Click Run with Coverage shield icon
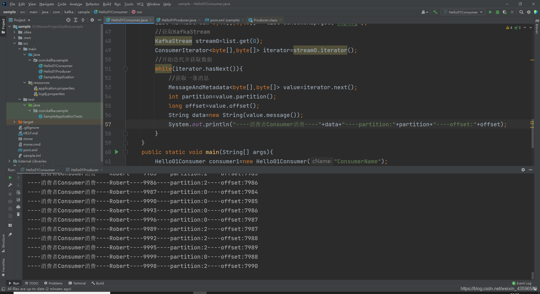540x294 pixels. tap(505, 12)
